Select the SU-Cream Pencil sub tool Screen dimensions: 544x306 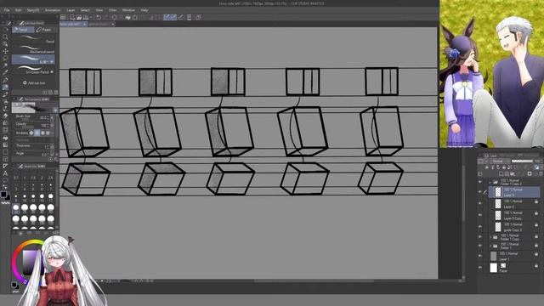click(x=34, y=70)
